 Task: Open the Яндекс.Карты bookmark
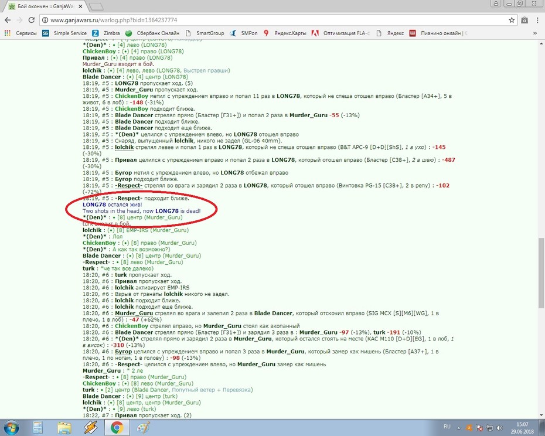coord(285,33)
